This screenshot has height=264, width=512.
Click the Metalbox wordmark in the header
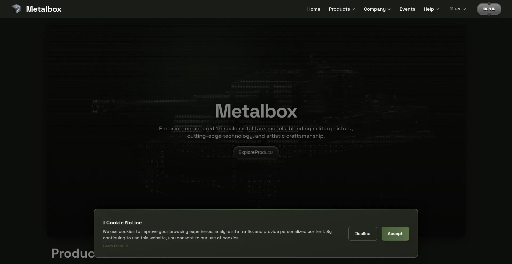tap(43, 9)
